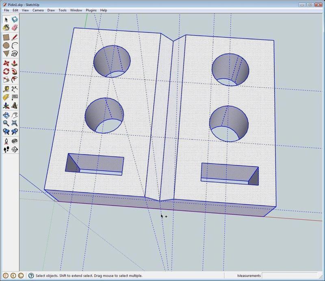Open the Camera menu

pos(38,10)
